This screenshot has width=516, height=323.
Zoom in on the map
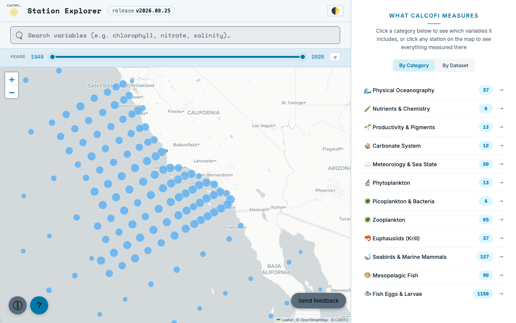[12, 79]
